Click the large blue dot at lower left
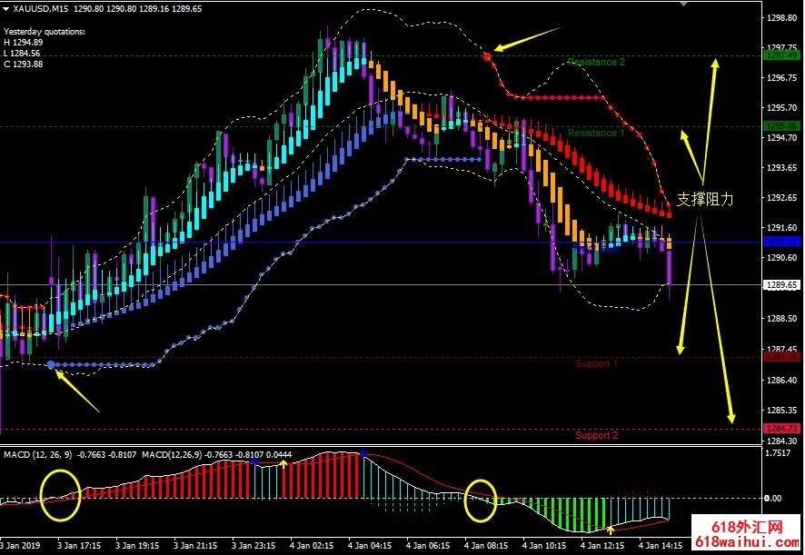The height and width of the screenshot is (555, 805). click(x=51, y=364)
